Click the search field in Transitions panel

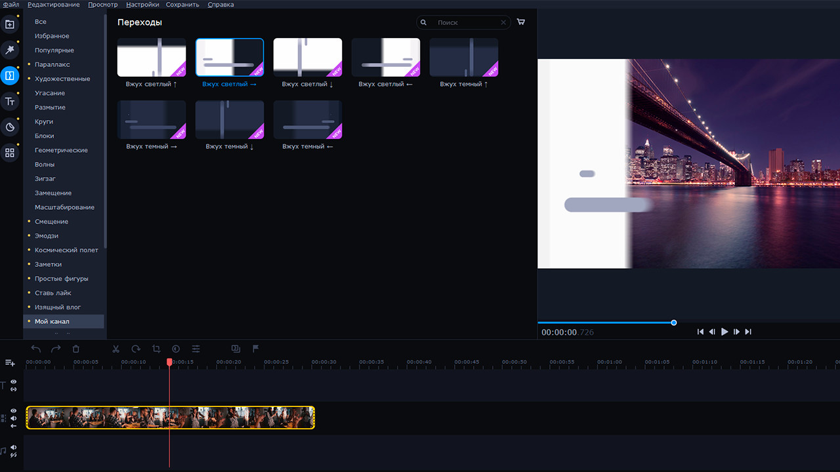pyautogui.click(x=463, y=22)
